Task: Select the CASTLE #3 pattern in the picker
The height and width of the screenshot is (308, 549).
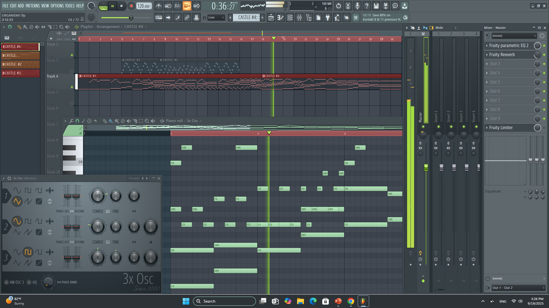Action: coord(20,73)
